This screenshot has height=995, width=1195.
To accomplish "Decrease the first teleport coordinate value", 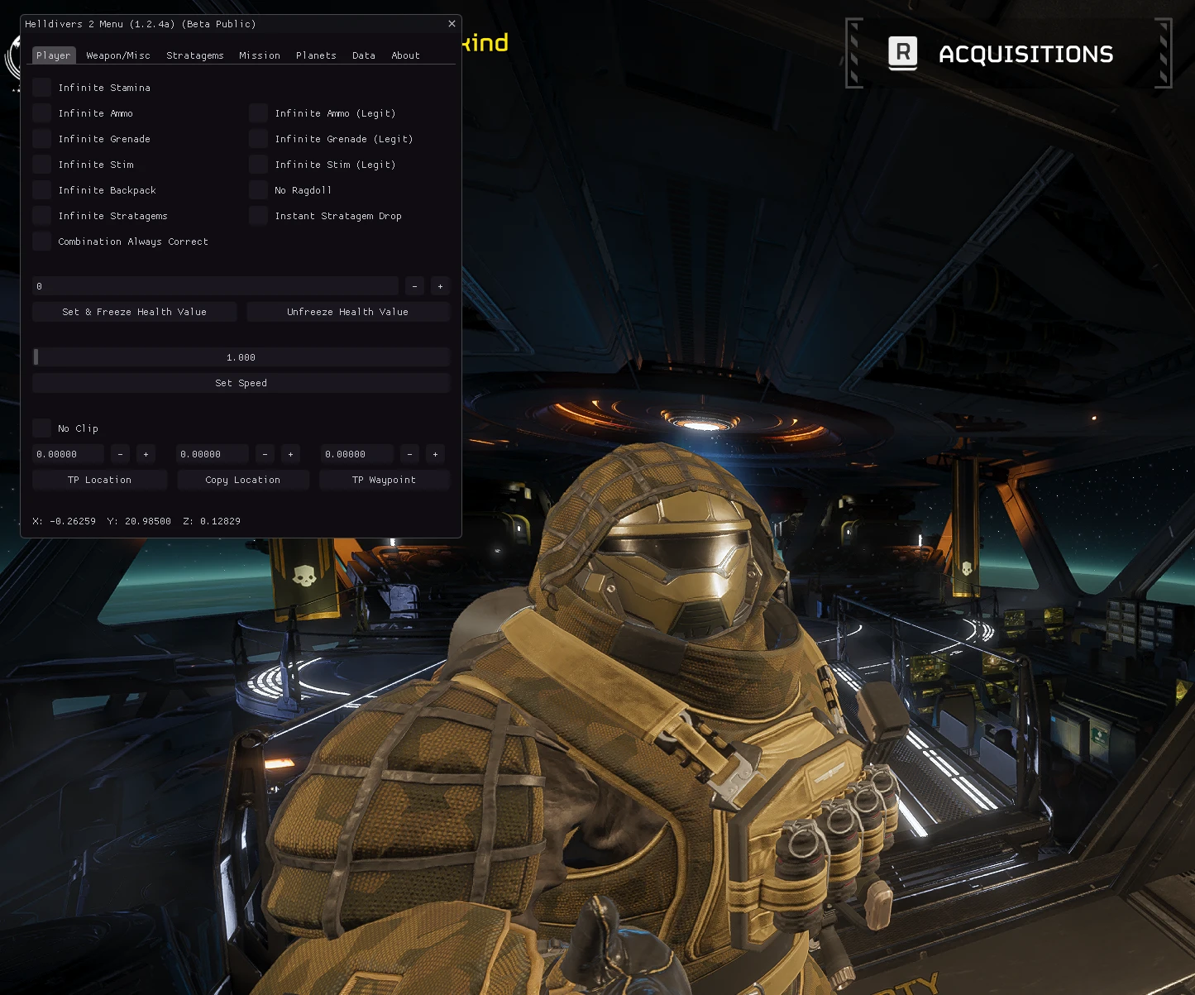I will [x=121, y=454].
